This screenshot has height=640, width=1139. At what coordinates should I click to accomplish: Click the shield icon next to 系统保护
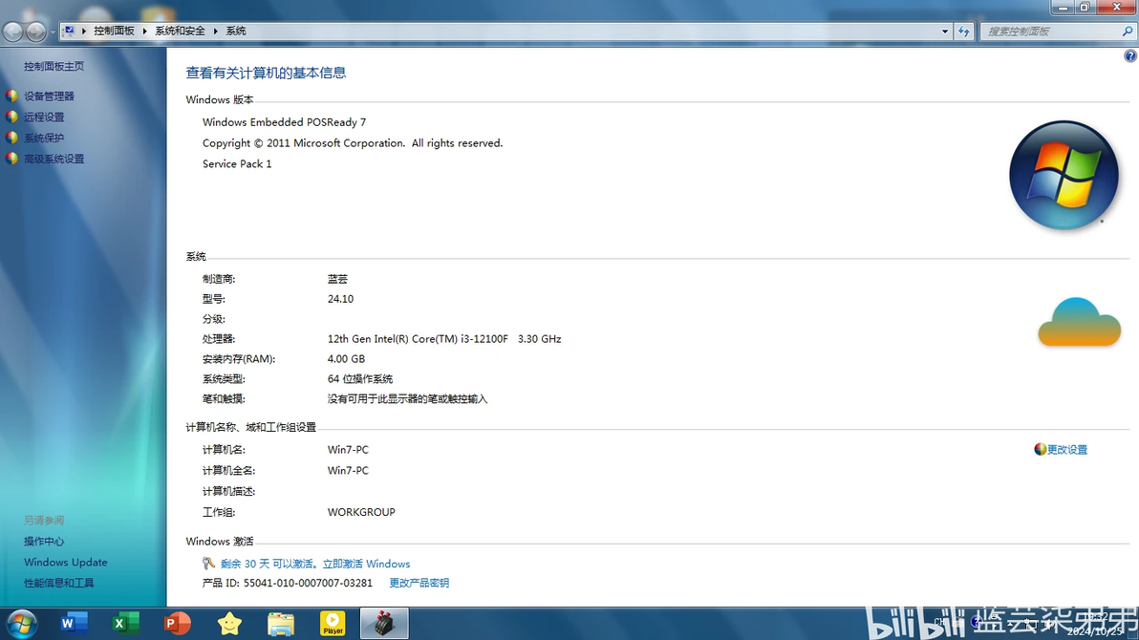[11, 138]
